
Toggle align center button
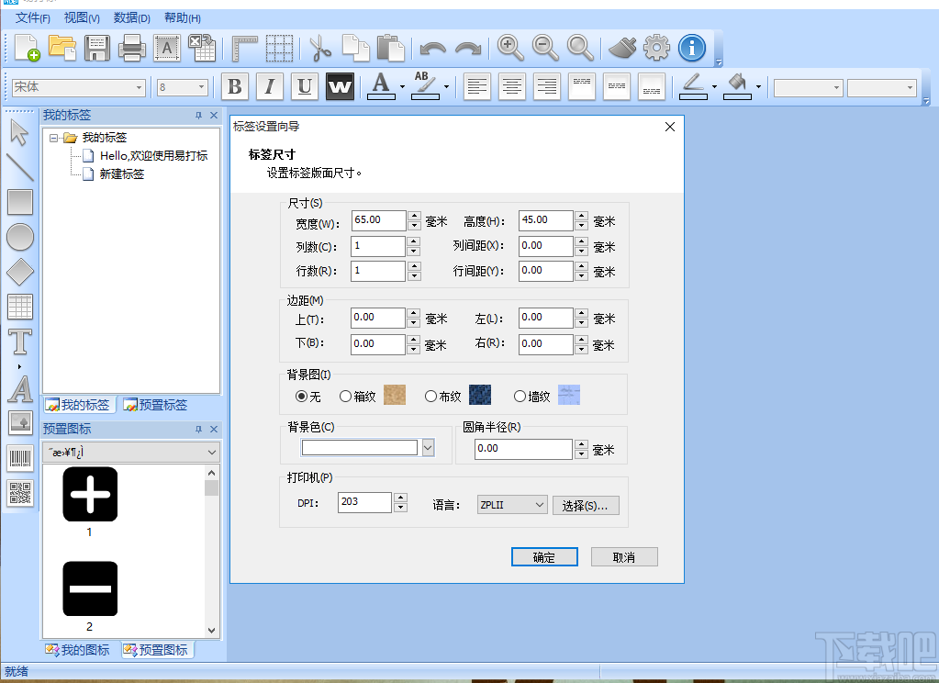click(x=511, y=87)
